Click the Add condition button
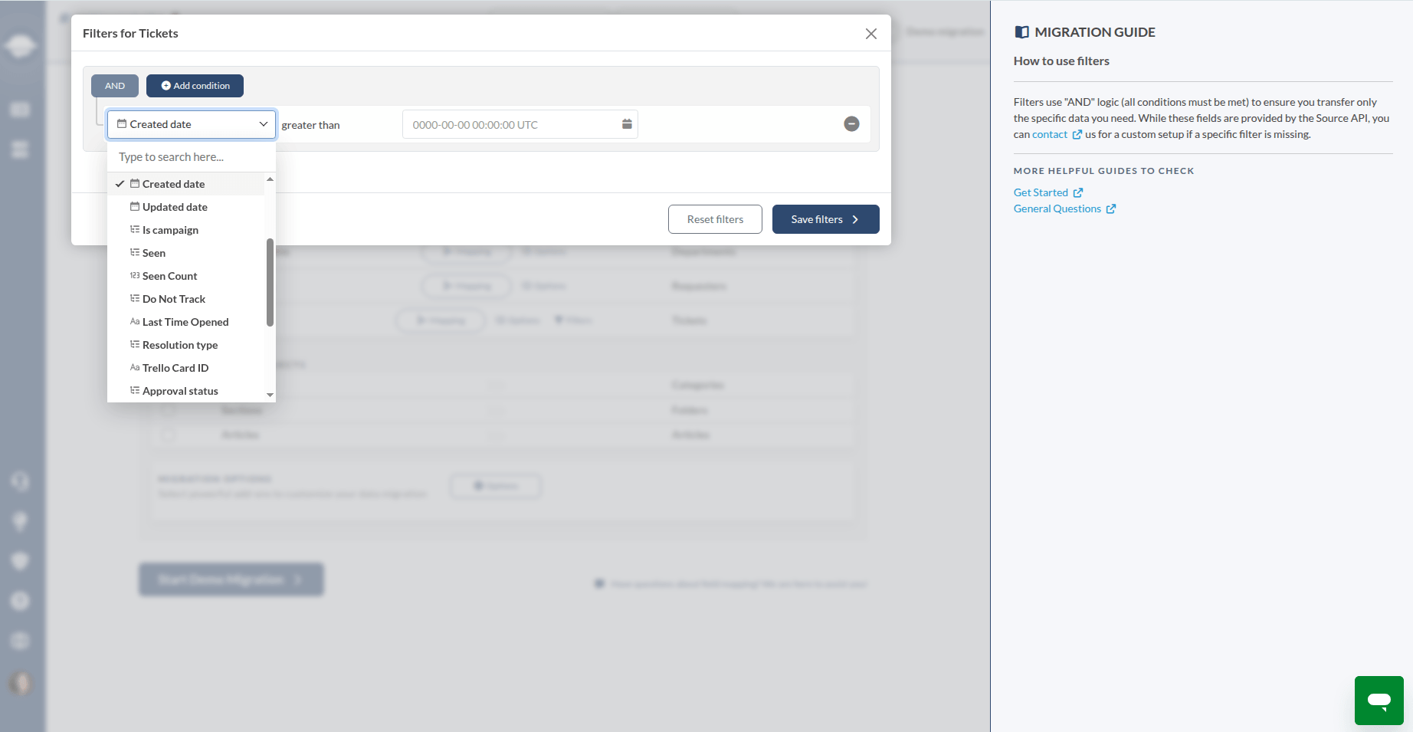This screenshot has width=1413, height=732. [195, 86]
